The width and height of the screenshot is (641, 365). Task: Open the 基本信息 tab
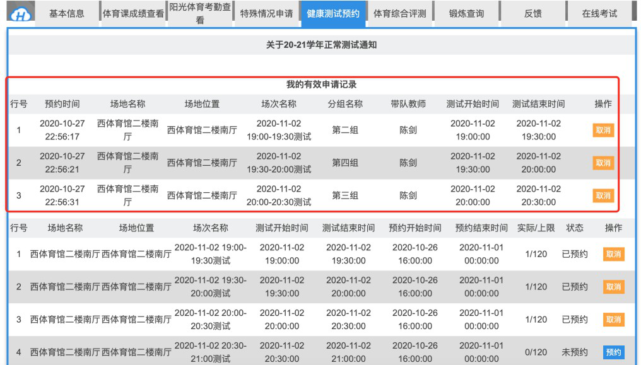pyautogui.click(x=67, y=14)
